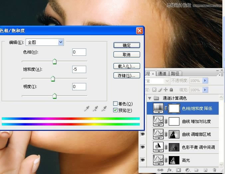Click the subtract-from-sample eyedropper with minus sign

tap(104, 109)
